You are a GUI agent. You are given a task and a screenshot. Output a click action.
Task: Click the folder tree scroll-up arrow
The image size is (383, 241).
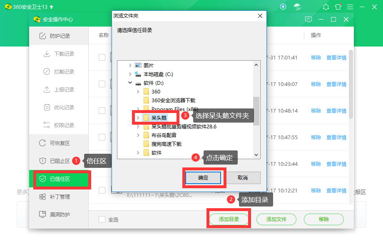point(256,65)
